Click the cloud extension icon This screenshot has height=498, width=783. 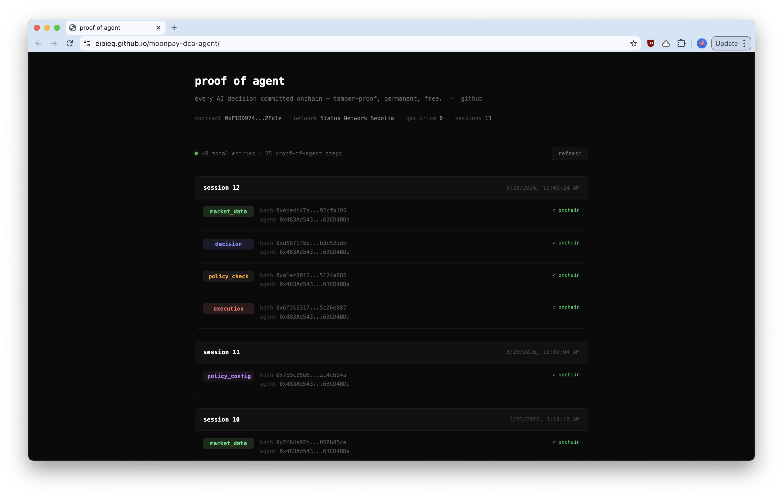click(666, 44)
